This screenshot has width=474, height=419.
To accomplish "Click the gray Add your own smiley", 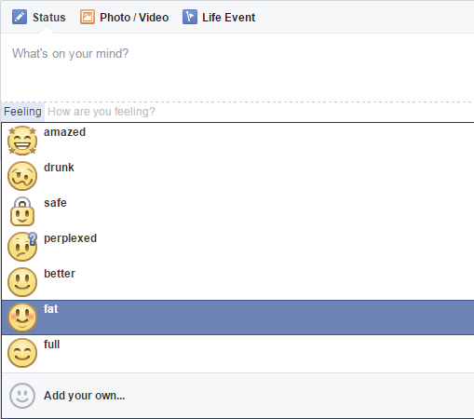I will 22,396.
